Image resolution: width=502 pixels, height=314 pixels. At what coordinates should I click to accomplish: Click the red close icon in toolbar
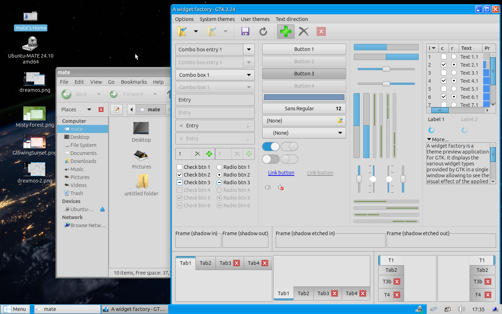coord(321,31)
